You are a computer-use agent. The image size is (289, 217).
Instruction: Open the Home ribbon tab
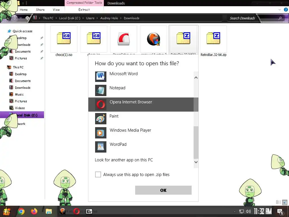point(24,10)
